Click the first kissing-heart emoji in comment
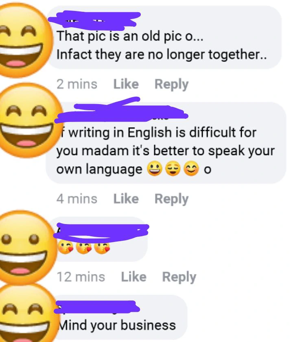293x342 pixels. pos(65,248)
